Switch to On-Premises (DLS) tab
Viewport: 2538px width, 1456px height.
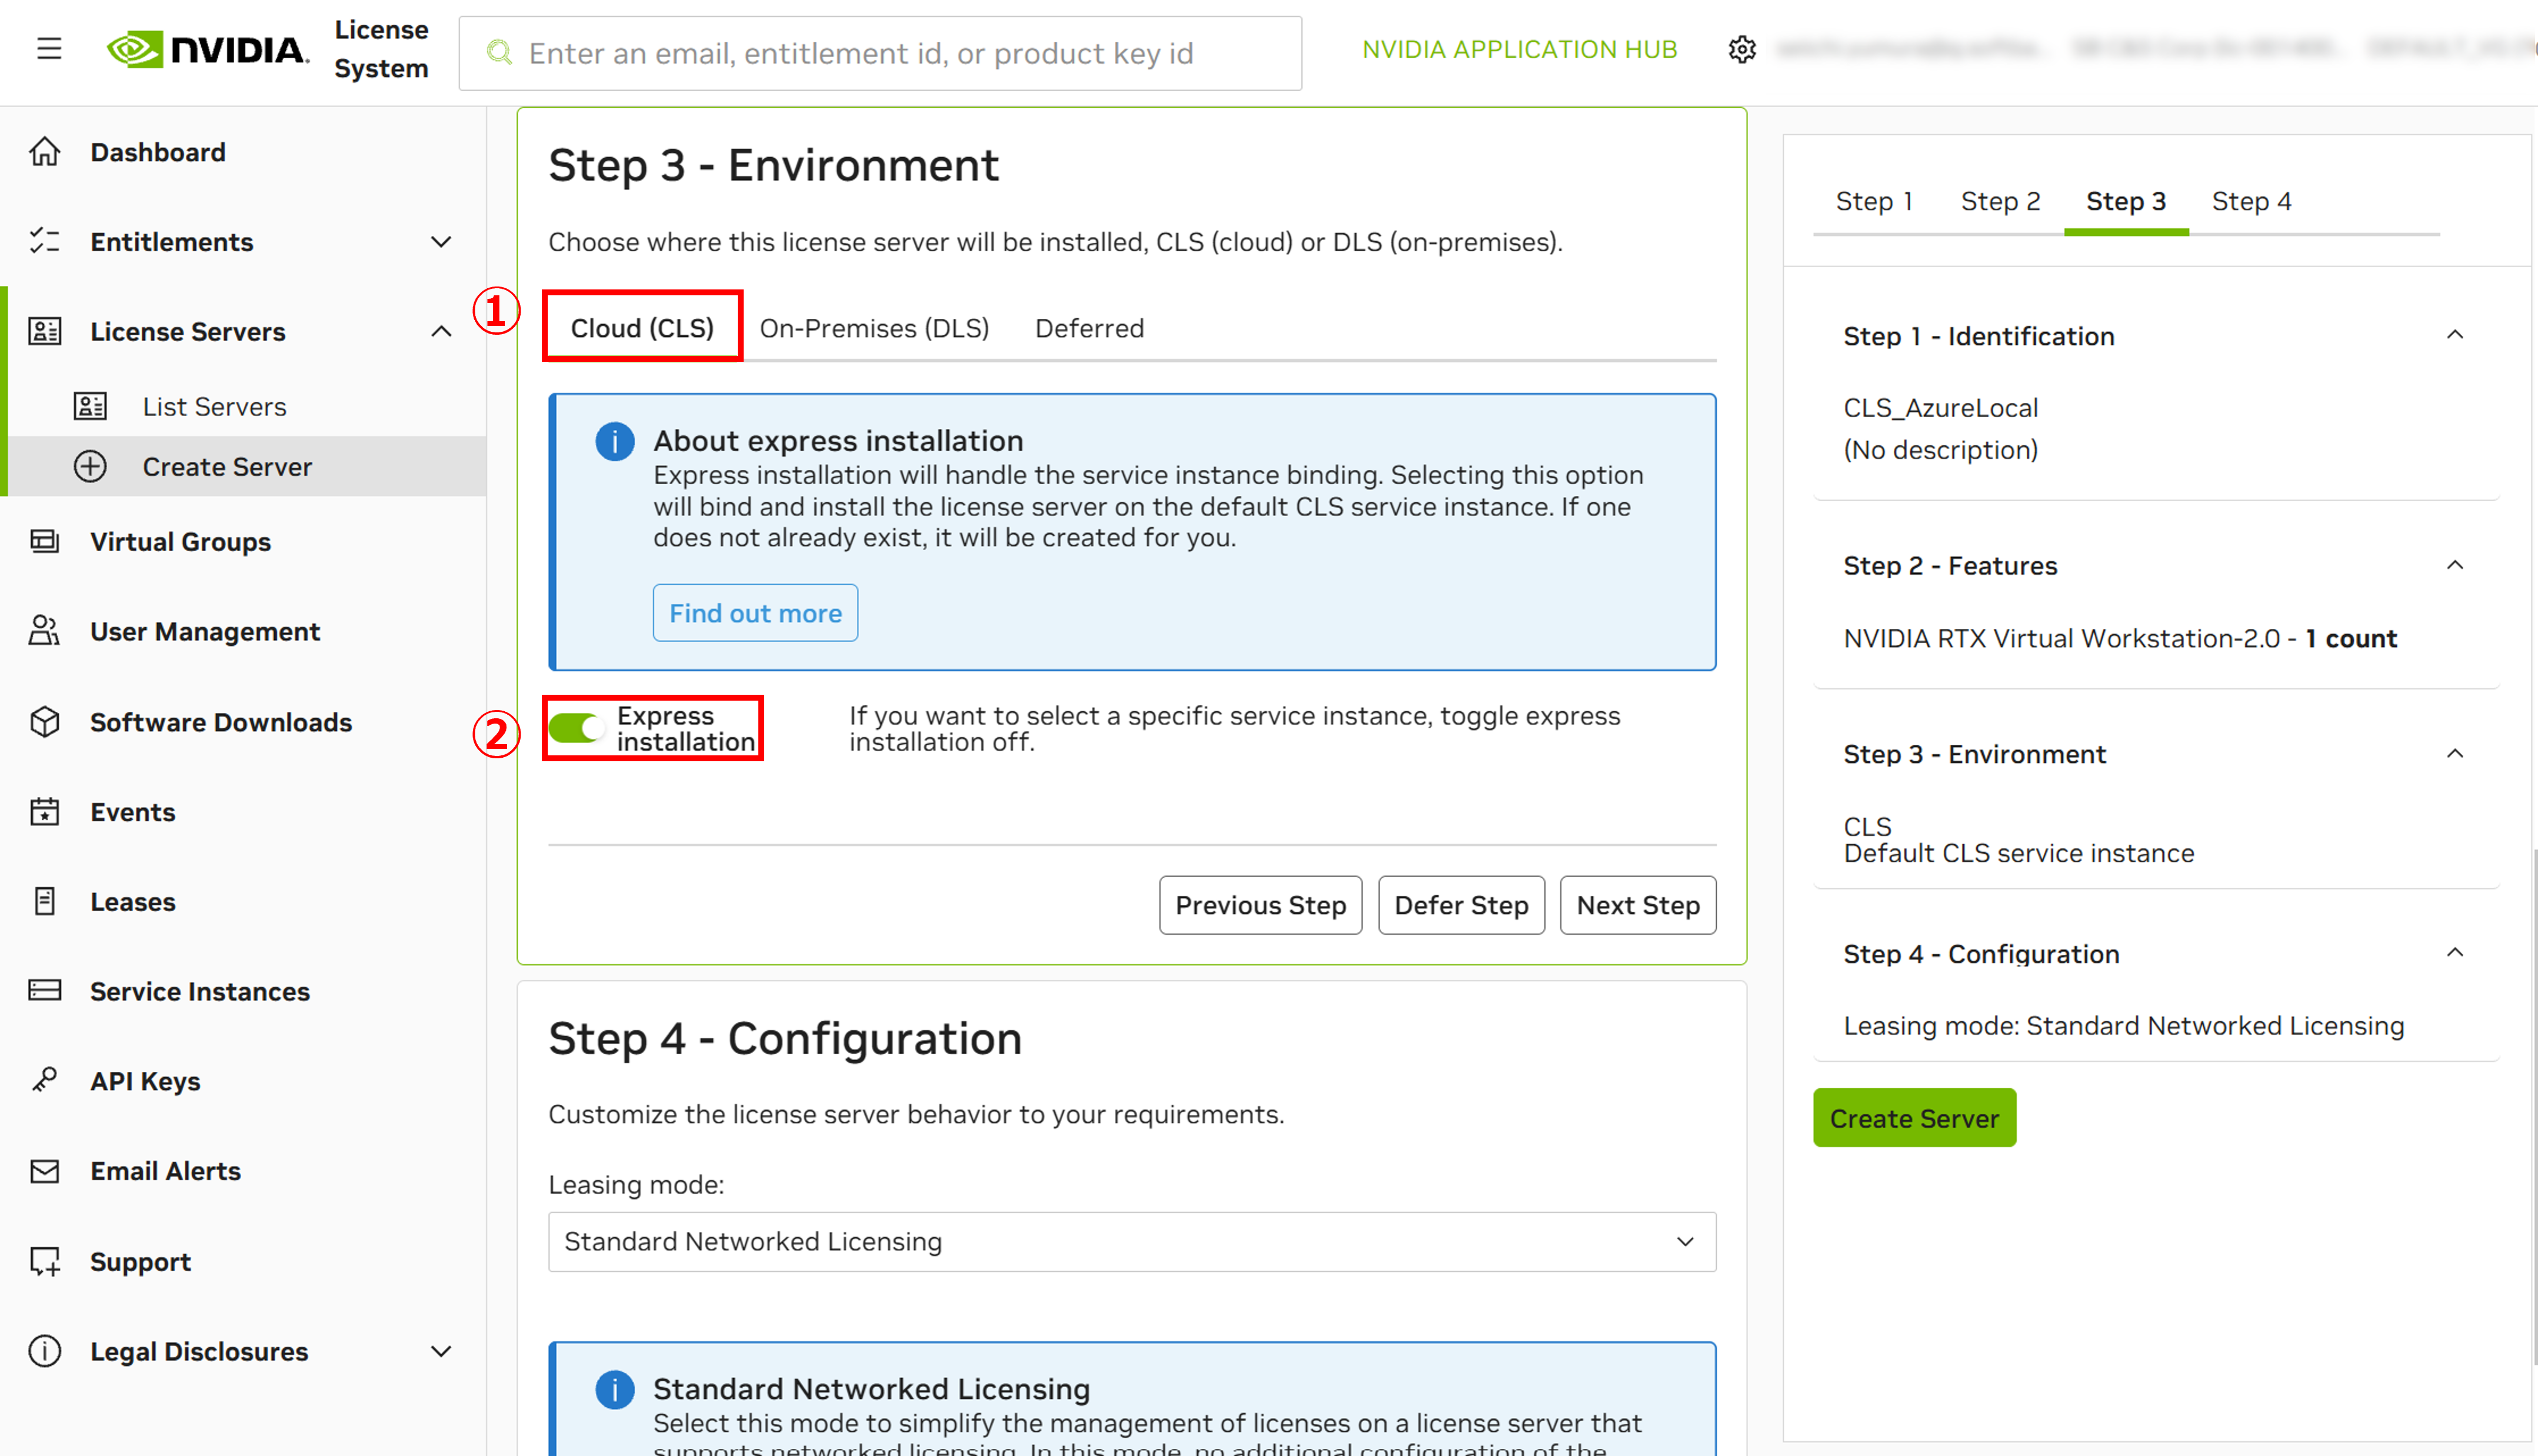(874, 327)
